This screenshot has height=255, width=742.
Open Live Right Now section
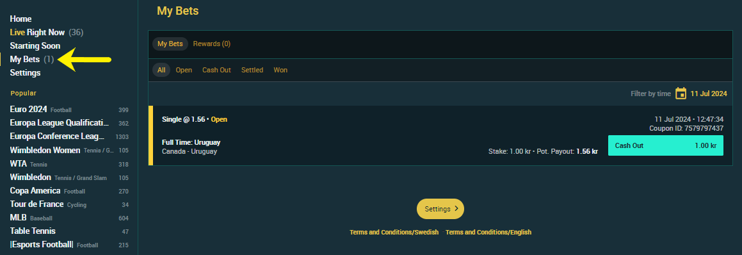click(46, 32)
